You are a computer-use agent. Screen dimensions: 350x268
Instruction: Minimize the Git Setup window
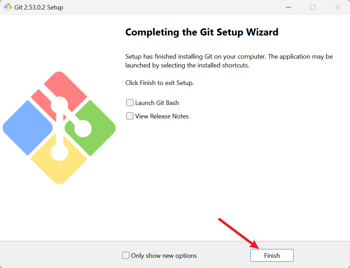288,7
